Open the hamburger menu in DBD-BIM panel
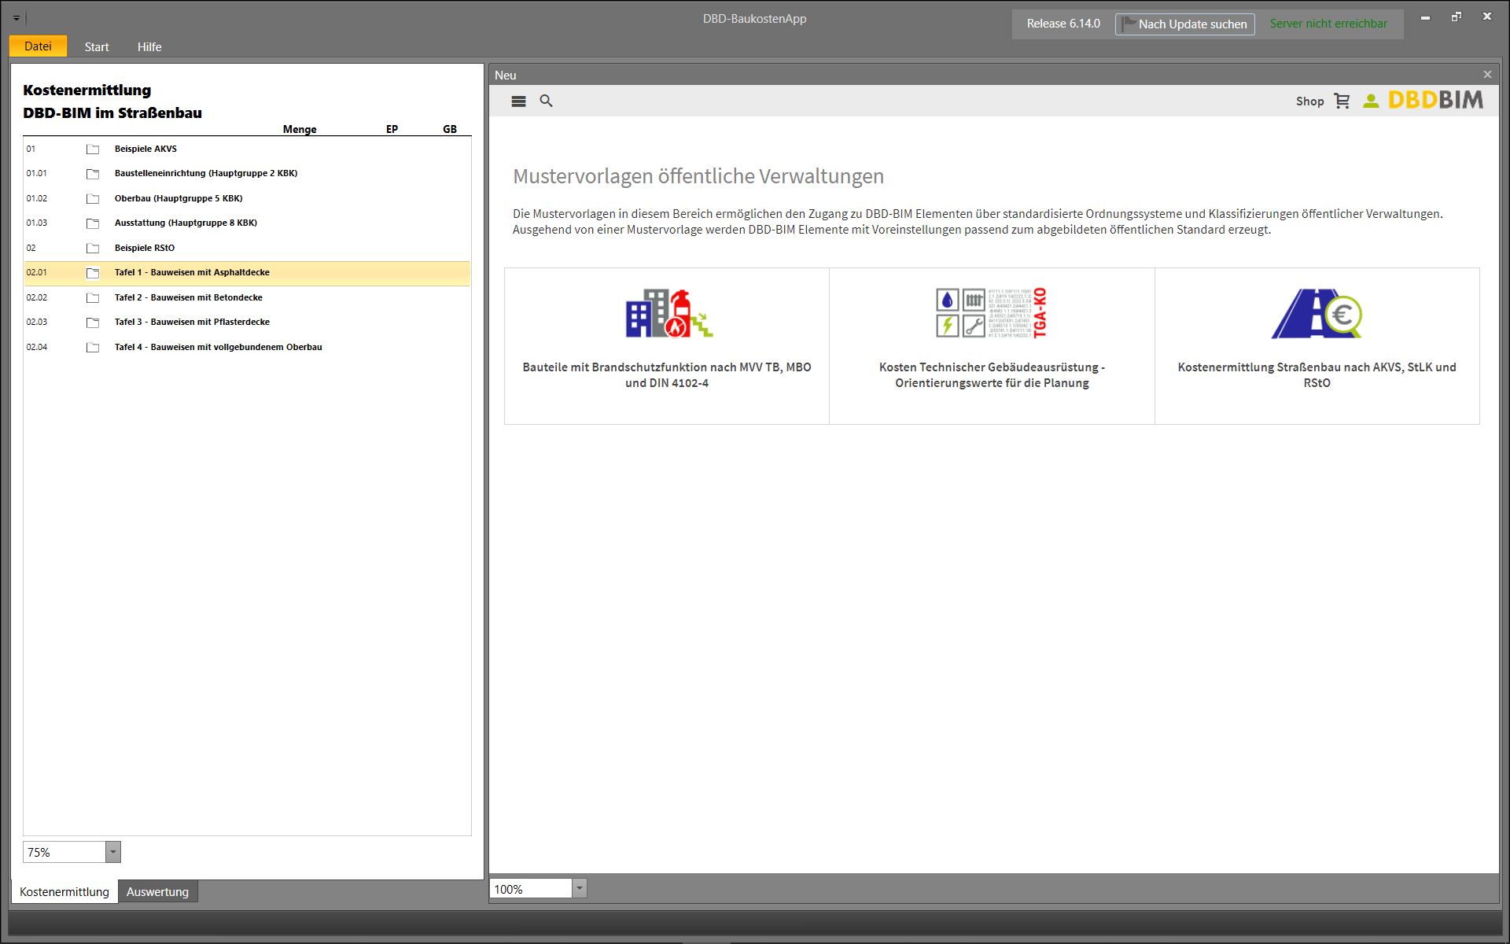Image resolution: width=1510 pixels, height=944 pixels. pyautogui.click(x=518, y=101)
